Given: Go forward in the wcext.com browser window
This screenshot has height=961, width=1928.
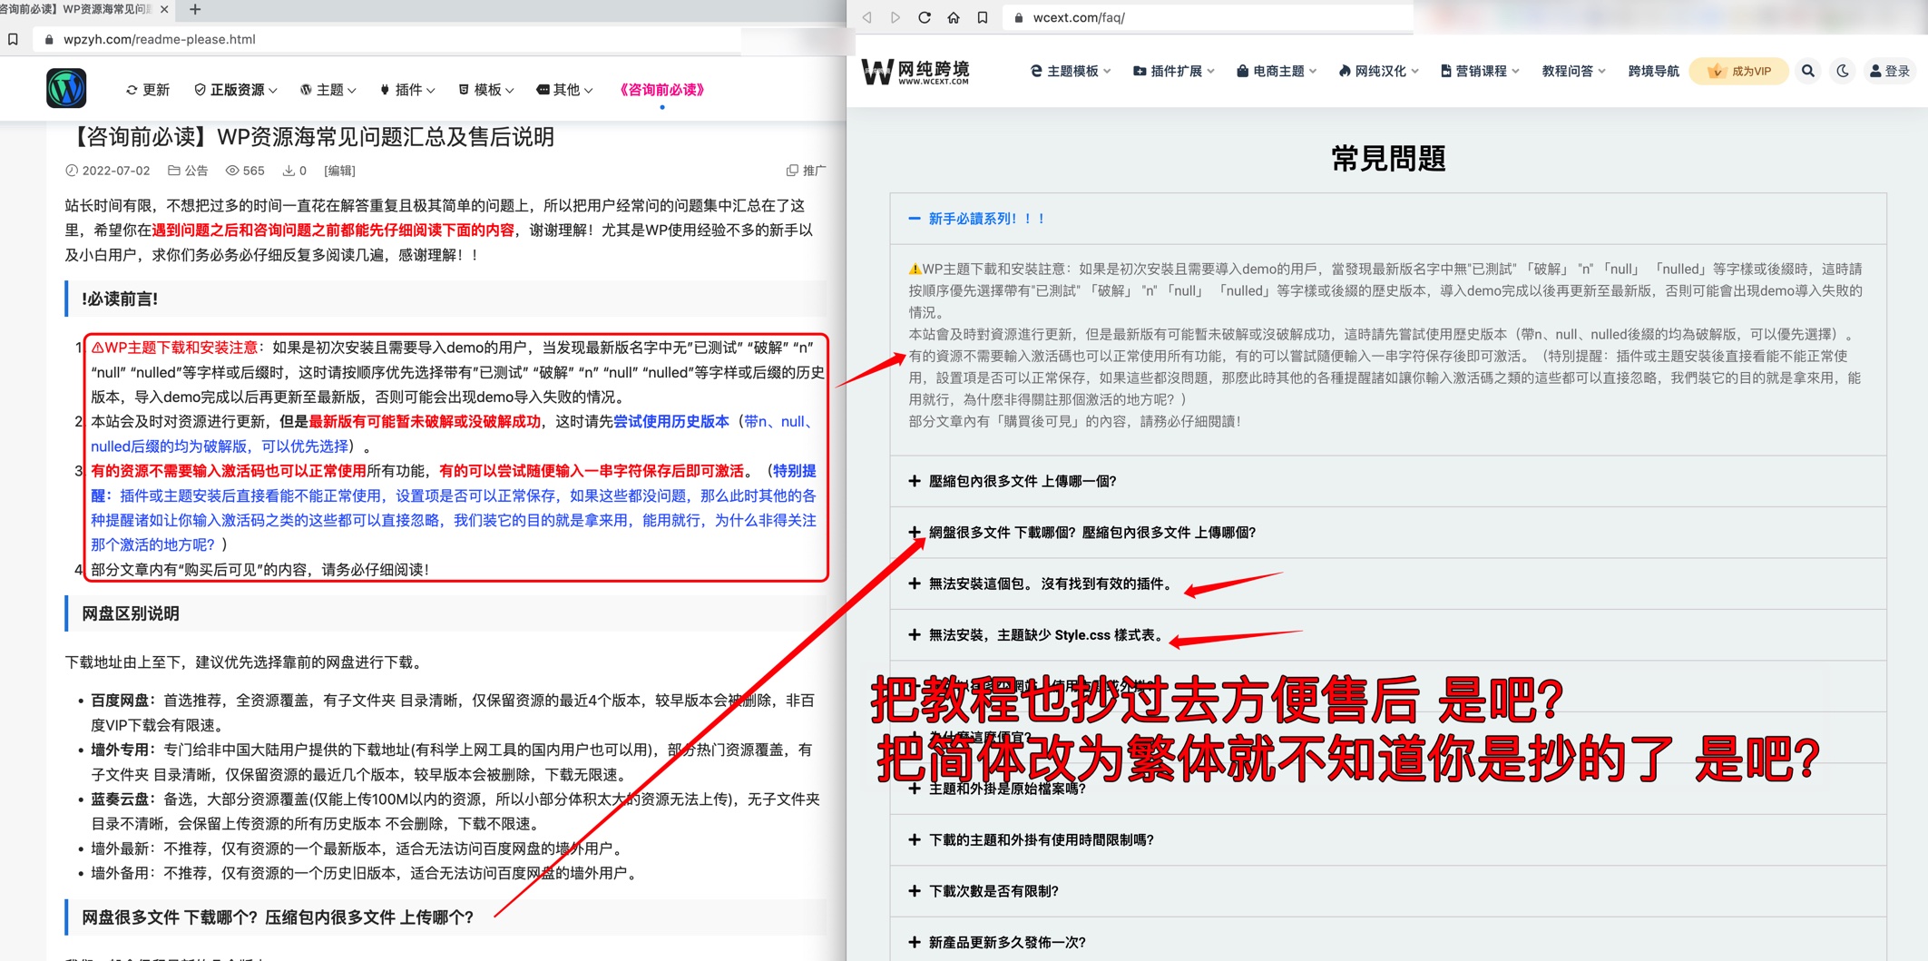Looking at the screenshot, I should [x=895, y=17].
